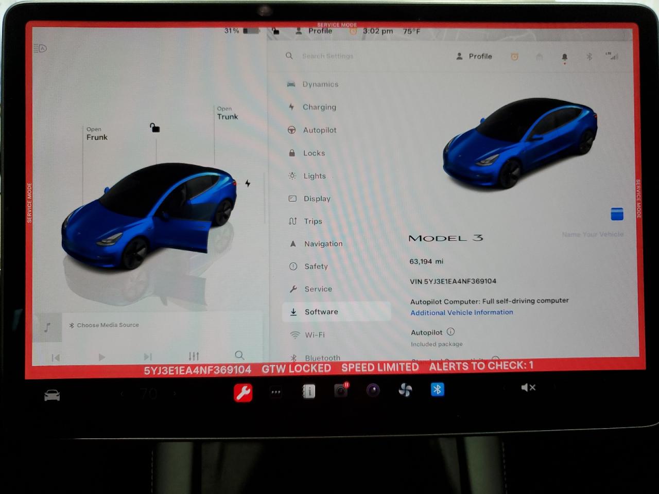Select the Autopilot settings menu item

[x=319, y=130]
